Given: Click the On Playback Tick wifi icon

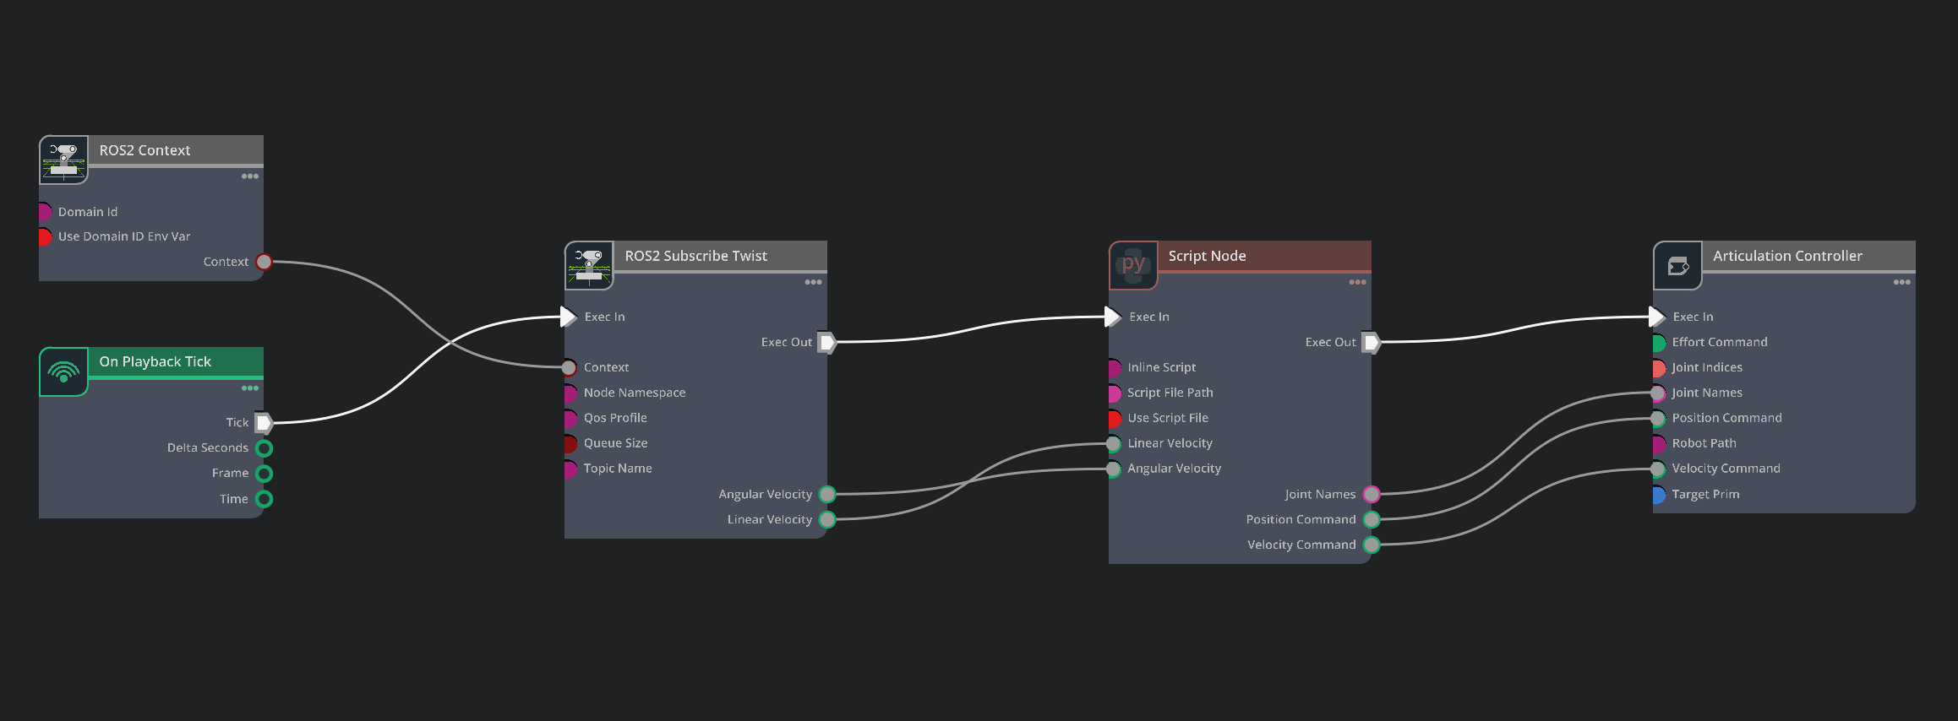Looking at the screenshot, I should [63, 371].
